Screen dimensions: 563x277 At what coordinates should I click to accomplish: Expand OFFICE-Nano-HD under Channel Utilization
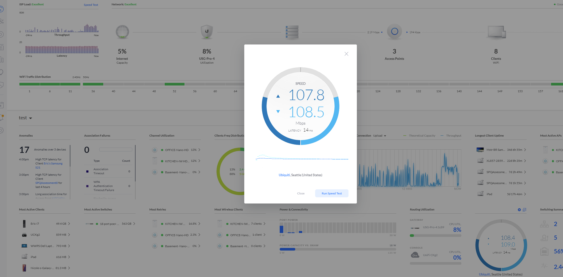tap(199, 150)
